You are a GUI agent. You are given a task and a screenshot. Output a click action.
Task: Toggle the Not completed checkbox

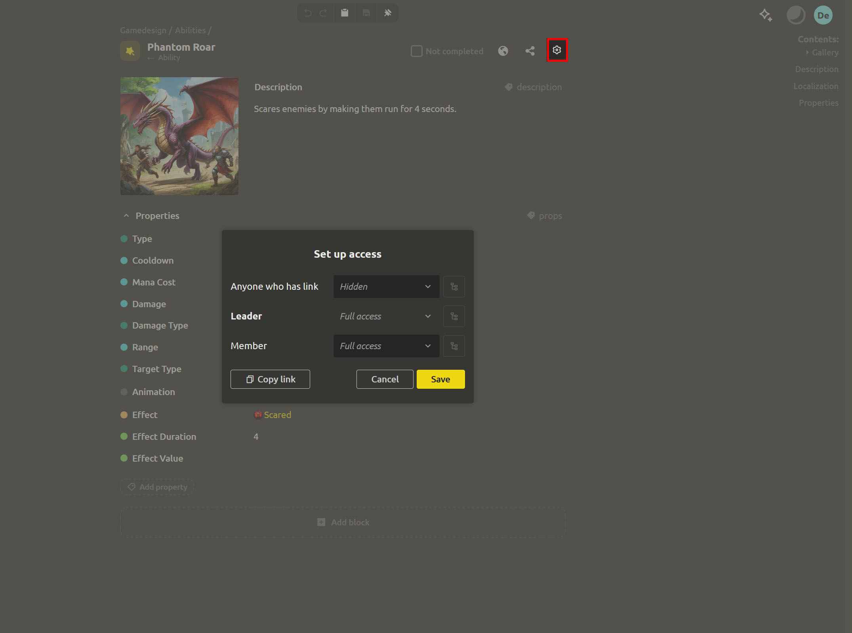coord(416,51)
